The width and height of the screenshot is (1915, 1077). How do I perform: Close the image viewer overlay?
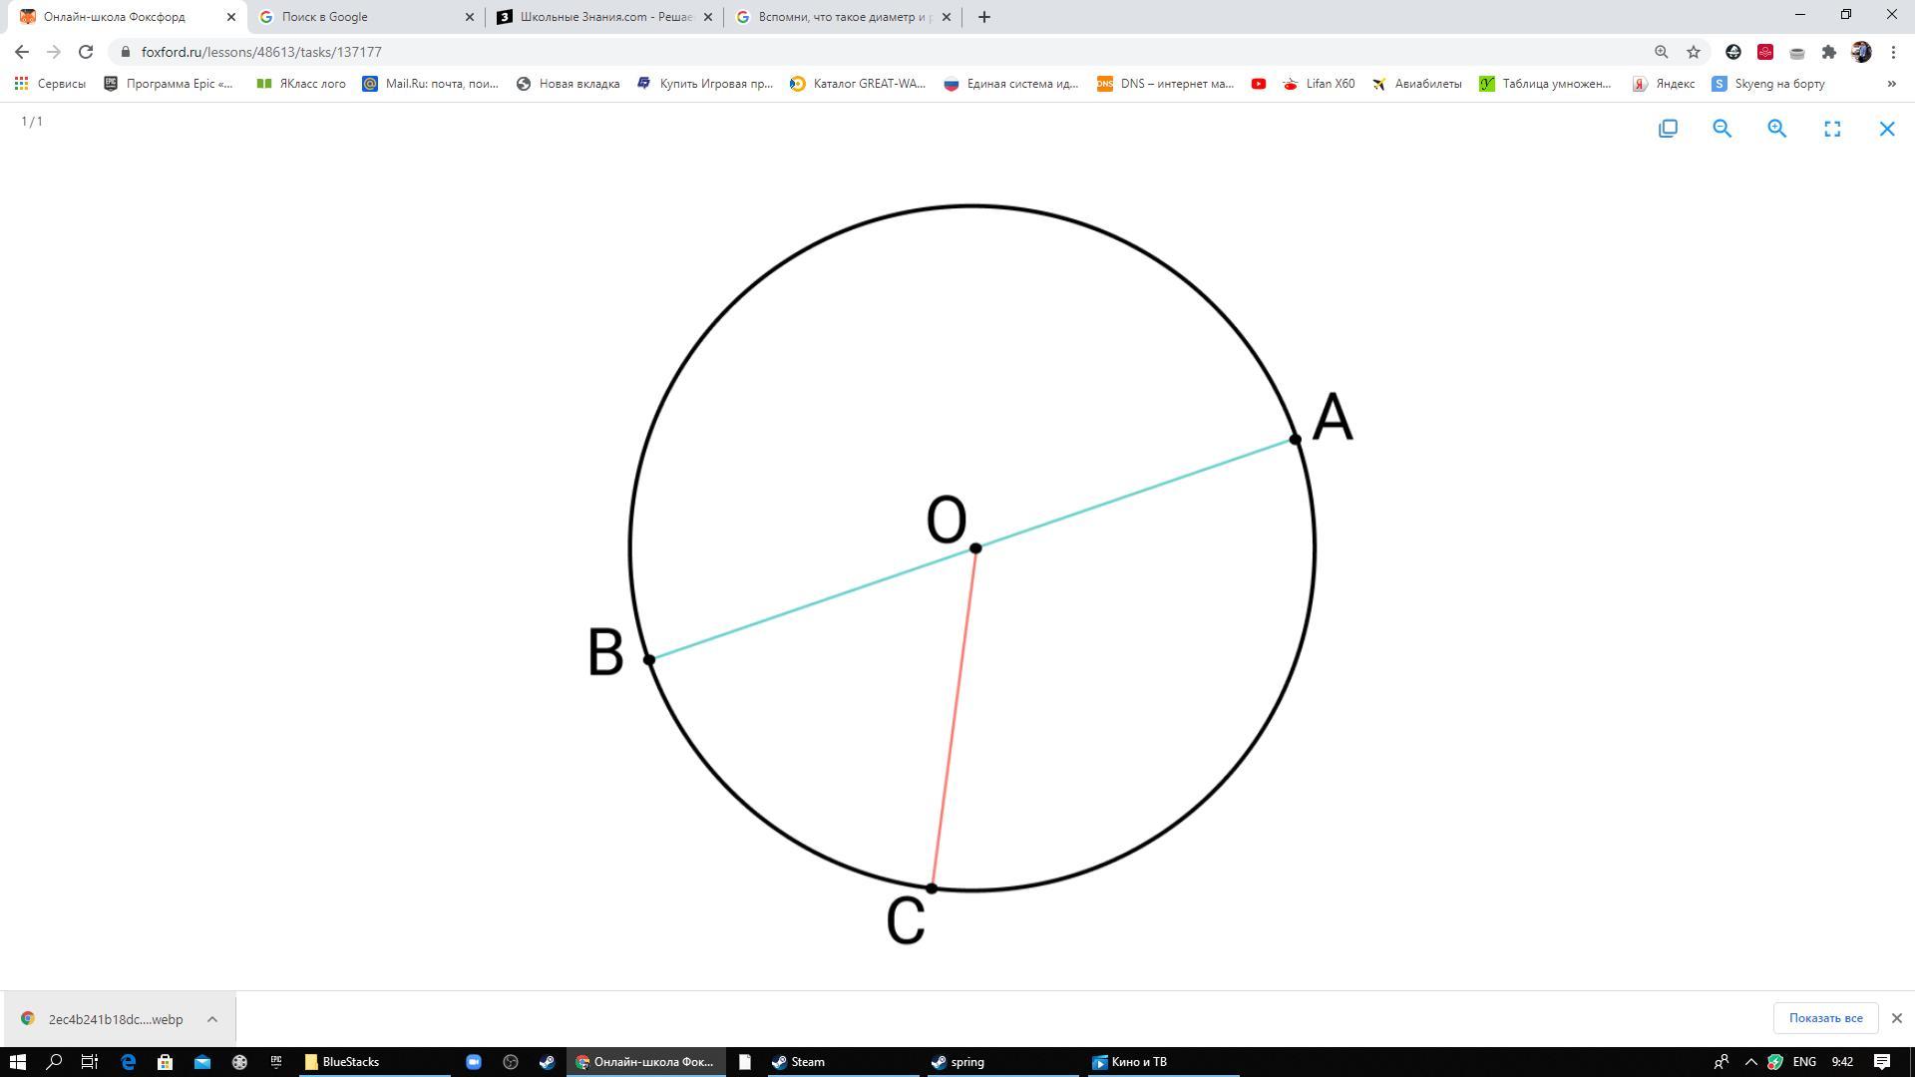(x=1887, y=129)
